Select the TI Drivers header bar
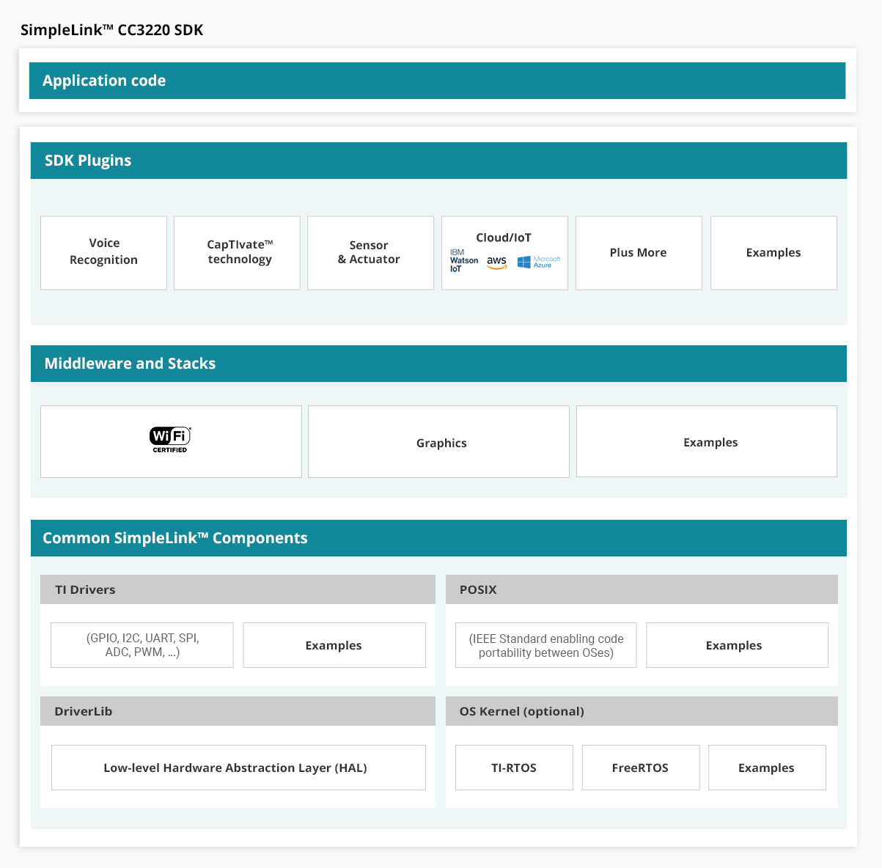 point(238,589)
